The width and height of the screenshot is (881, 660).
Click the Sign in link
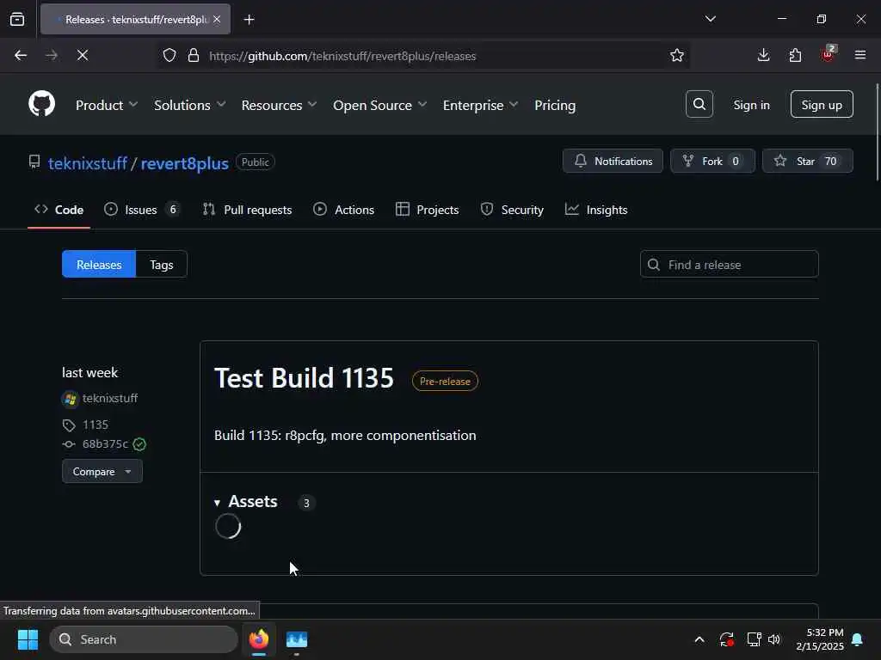pyautogui.click(x=751, y=105)
